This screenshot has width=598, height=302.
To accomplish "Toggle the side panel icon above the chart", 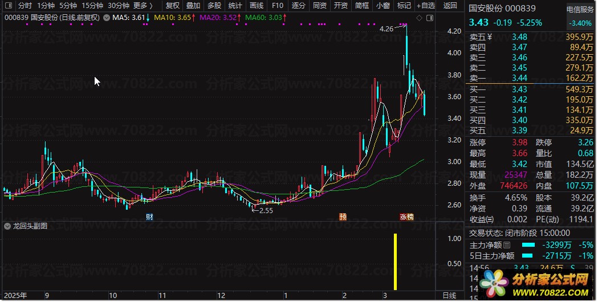I will click(429, 18).
